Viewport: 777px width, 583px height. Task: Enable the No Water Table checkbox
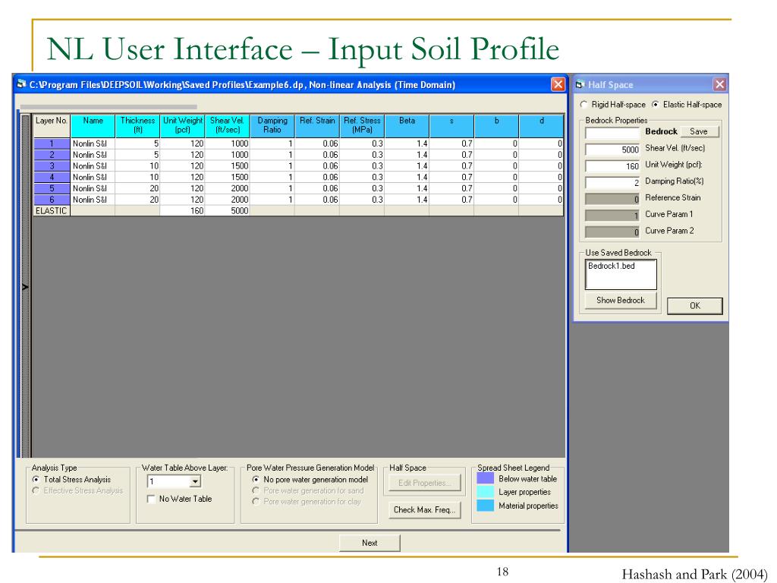(x=151, y=499)
